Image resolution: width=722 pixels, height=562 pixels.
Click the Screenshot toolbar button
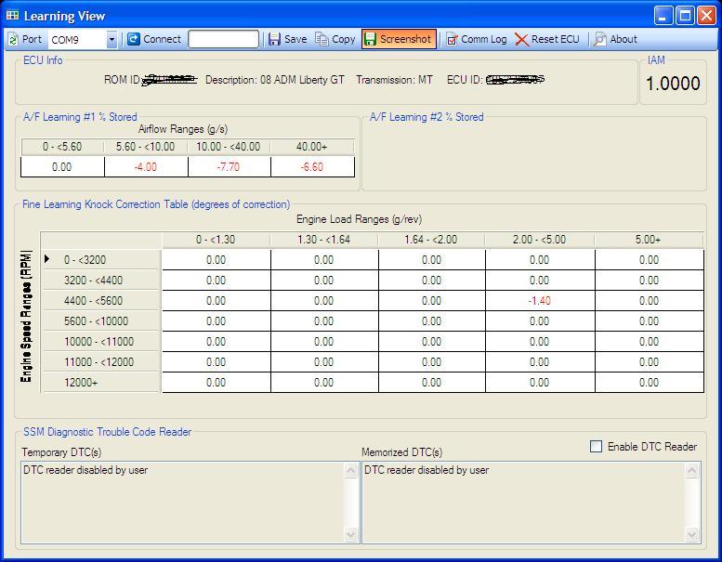(399, 40)
